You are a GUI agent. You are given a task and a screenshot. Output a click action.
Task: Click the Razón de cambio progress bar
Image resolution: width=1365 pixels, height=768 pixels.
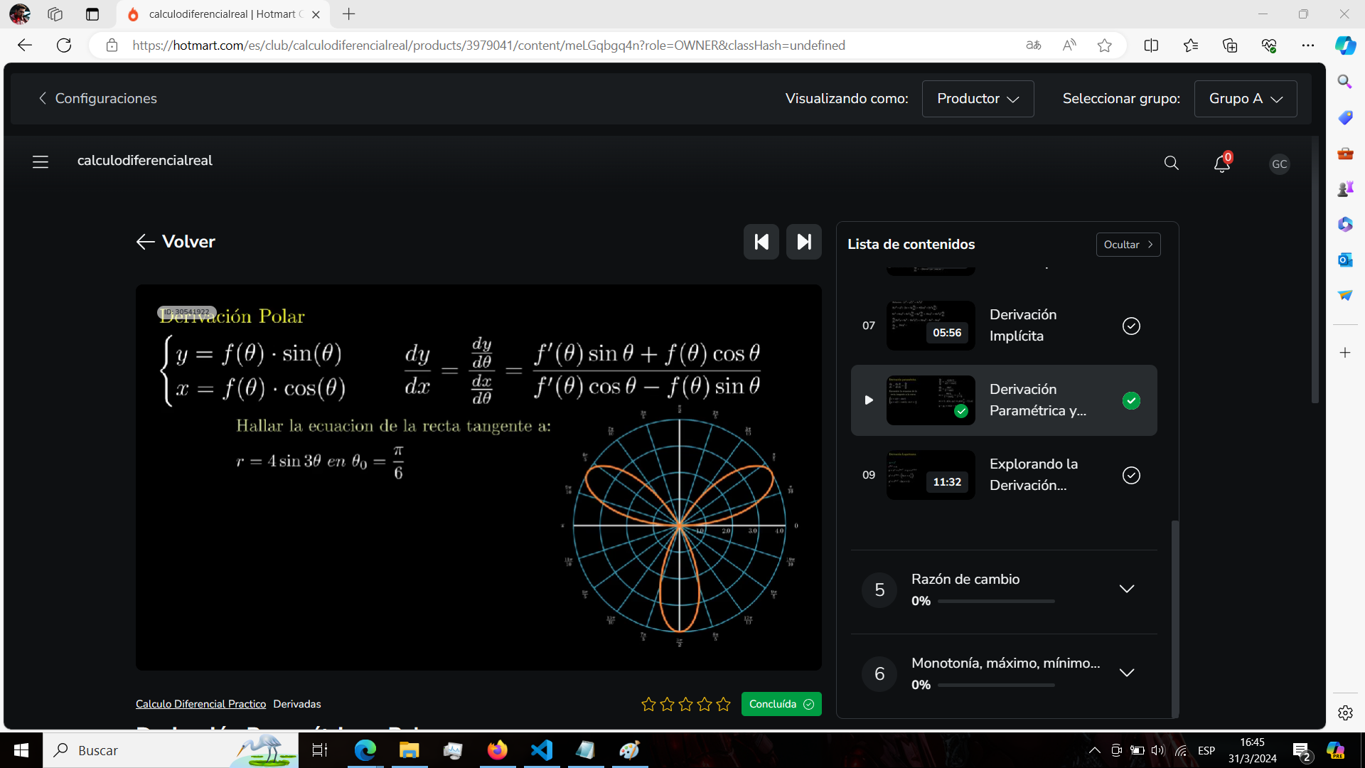pyautogui.click(x=996, y=602)
